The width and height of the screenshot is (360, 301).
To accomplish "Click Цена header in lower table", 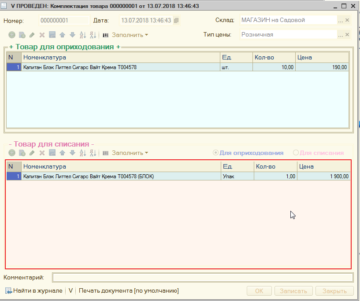I will [324, 166].
